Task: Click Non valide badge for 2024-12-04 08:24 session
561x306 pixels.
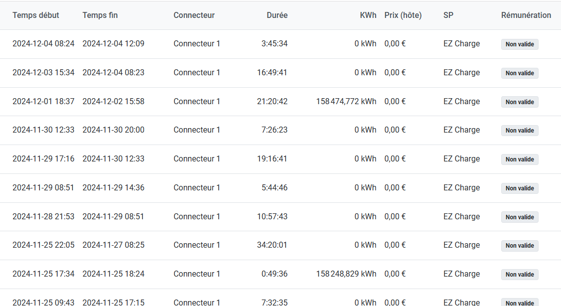Action: pos(520,44)
